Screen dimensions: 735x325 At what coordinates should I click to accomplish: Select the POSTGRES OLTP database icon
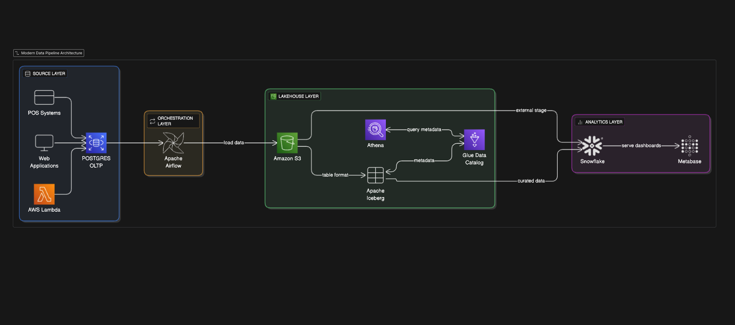coord(96,143)
